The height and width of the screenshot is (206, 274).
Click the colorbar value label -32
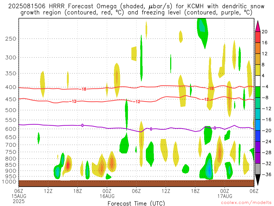click(267, 163)
